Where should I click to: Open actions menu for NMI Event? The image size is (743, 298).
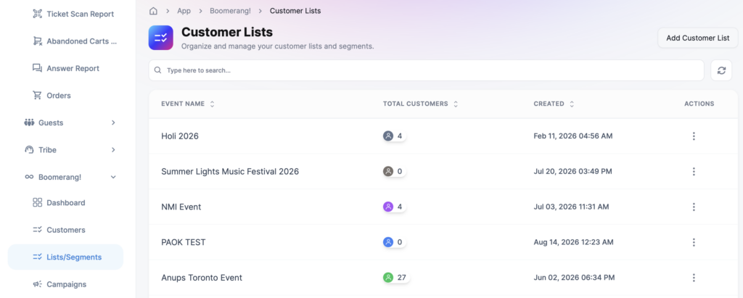694,207
